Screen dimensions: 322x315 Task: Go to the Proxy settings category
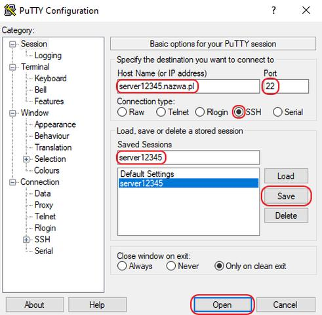[44, 205]
